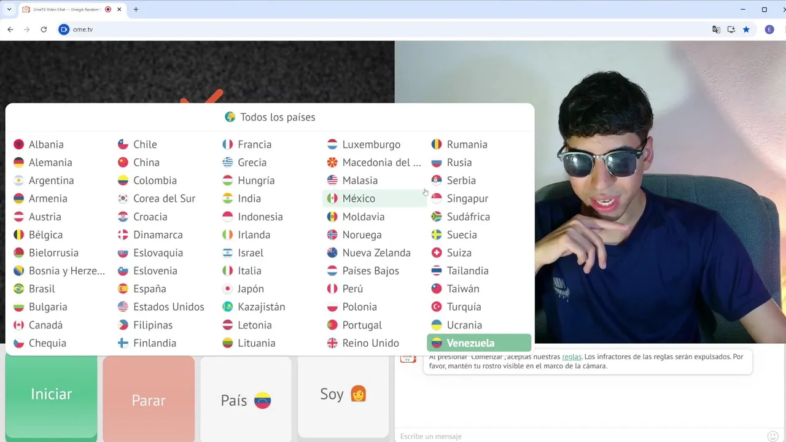This screenshot has width=786, height=442.
Task: Select Eslovaquia entry
Action: (166, 253)
